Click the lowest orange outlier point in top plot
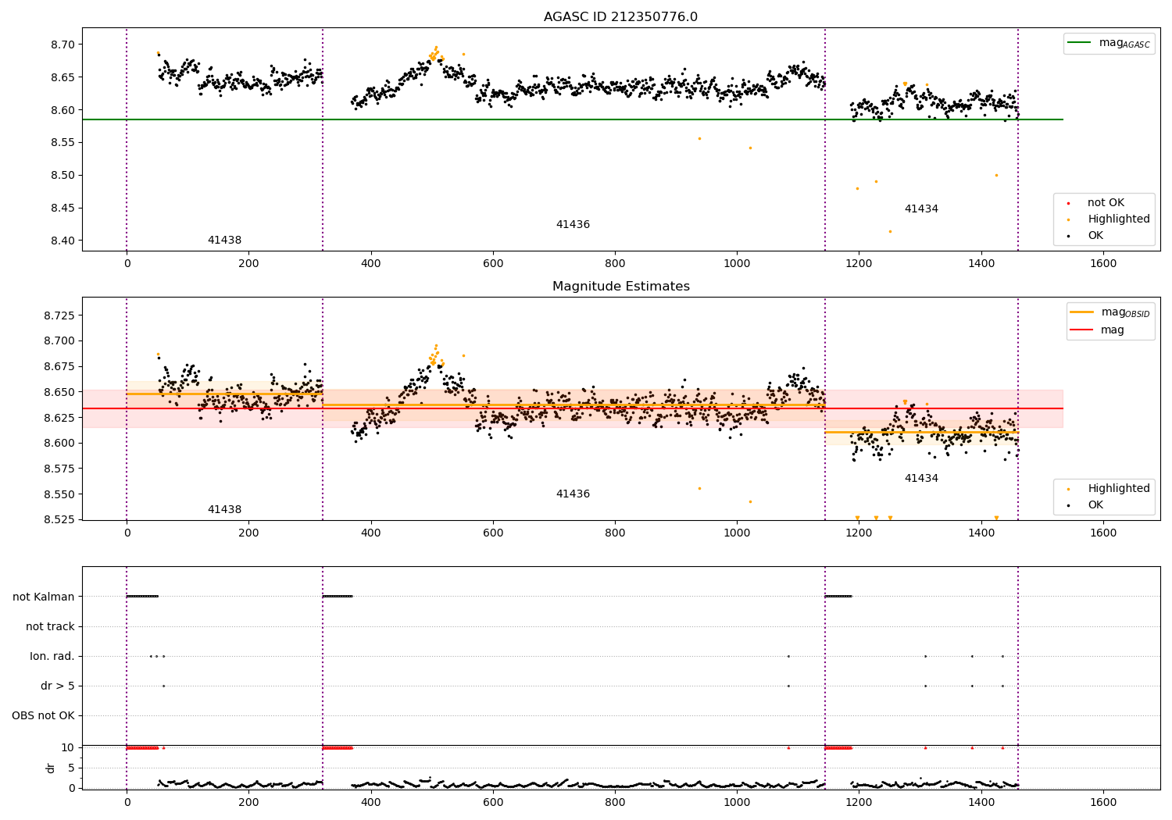Viewport: 1172px width, 820px height. (890, 231)
